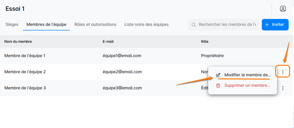Click the red trash icon in the menu

pyautogui.click(x=218, y=86)
